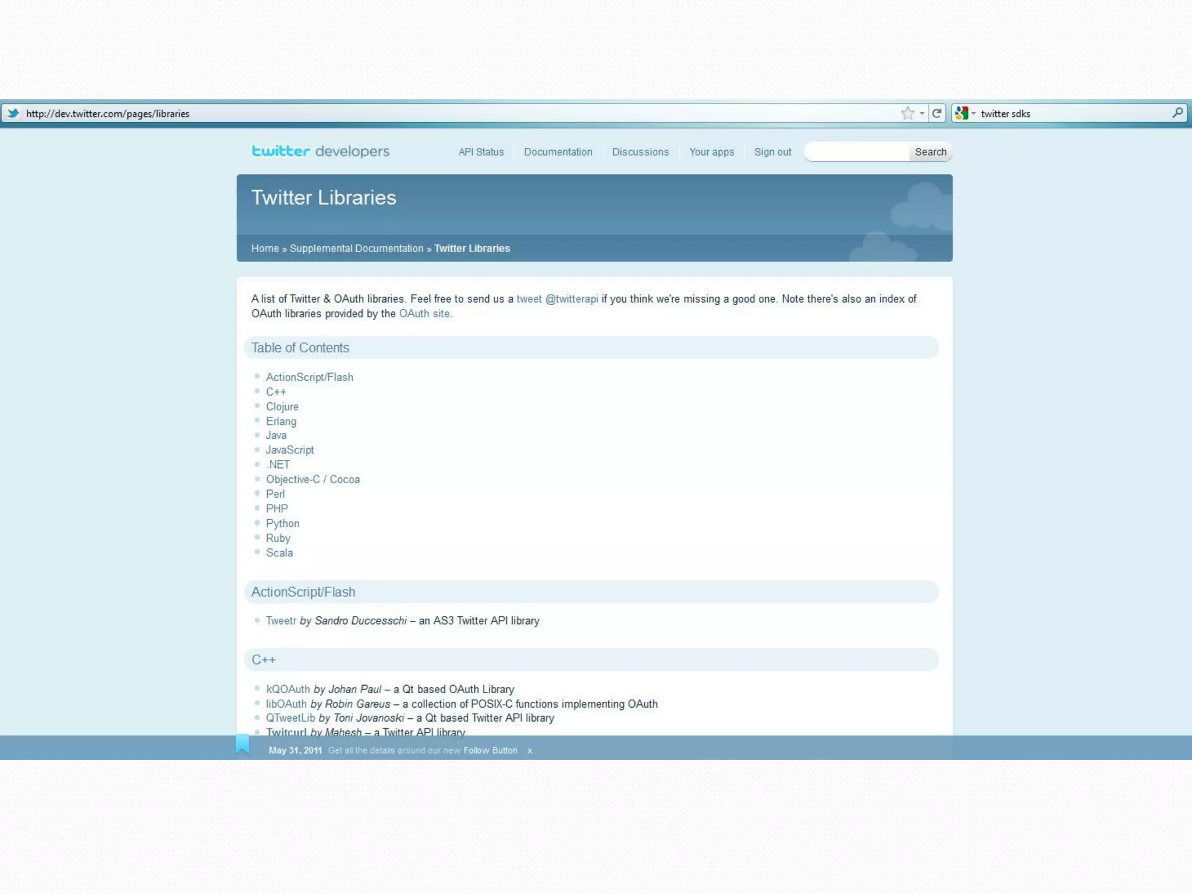
Task: Click the twitter developers logo
Action: (320, 151)
